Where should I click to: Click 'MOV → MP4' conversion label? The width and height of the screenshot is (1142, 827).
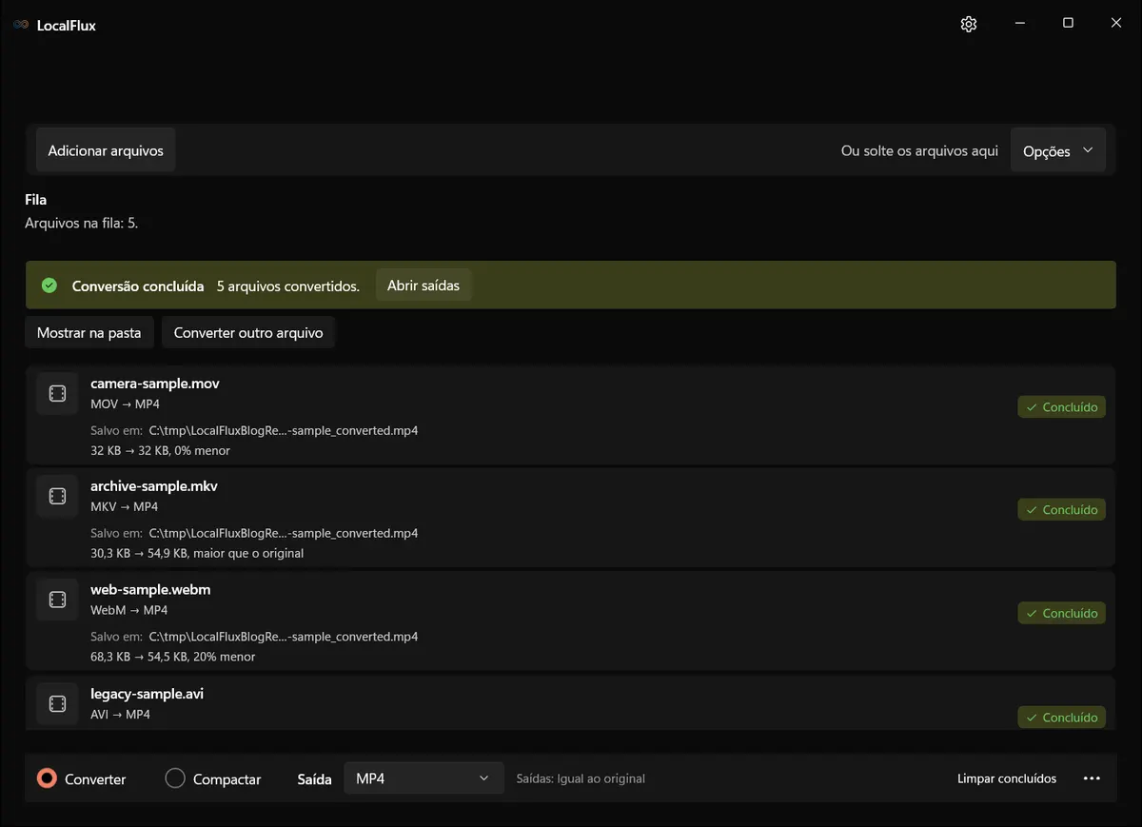click(x=125, y=404)
